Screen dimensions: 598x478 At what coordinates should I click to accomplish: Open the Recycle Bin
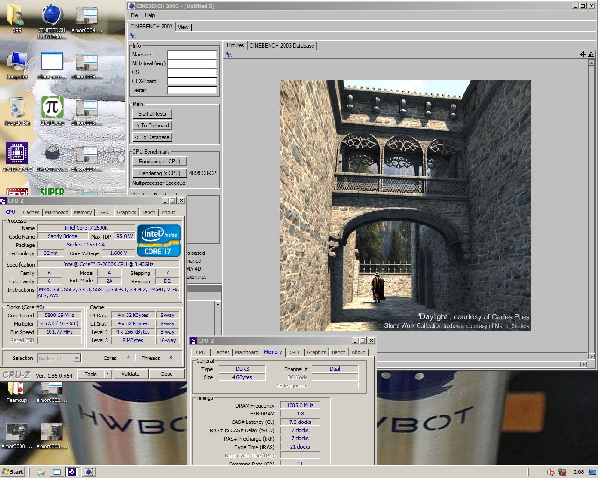coord(17,111)
